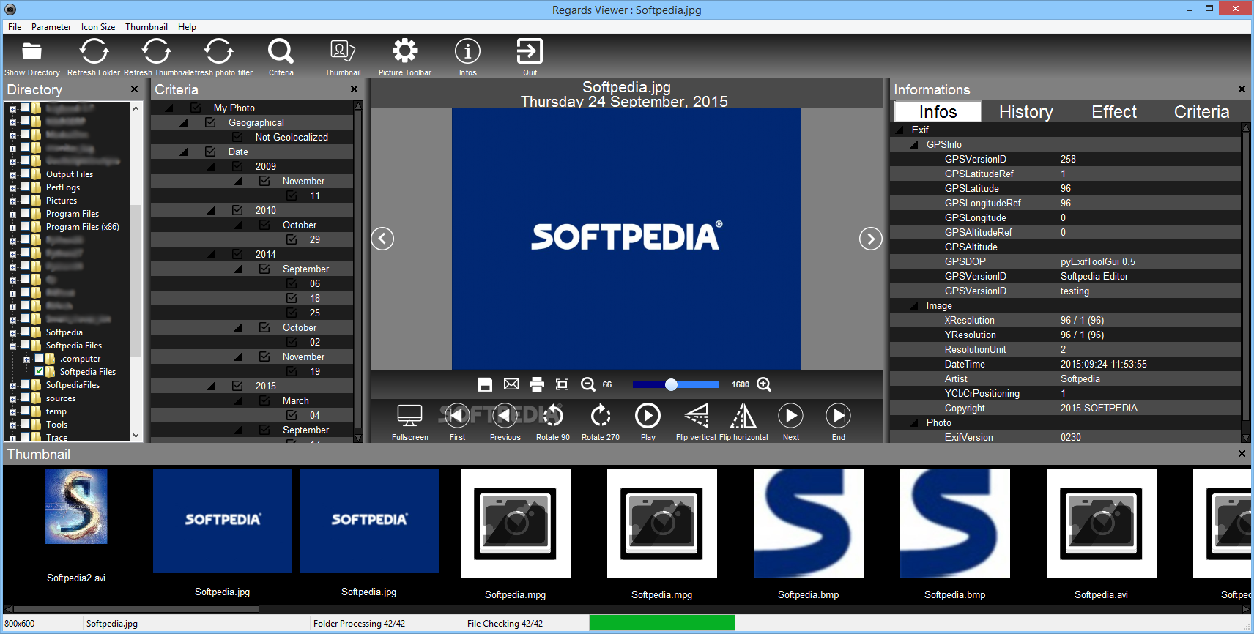Click the Refresh Thumbnail icon
1254x634 pixels.
(156, 51)
